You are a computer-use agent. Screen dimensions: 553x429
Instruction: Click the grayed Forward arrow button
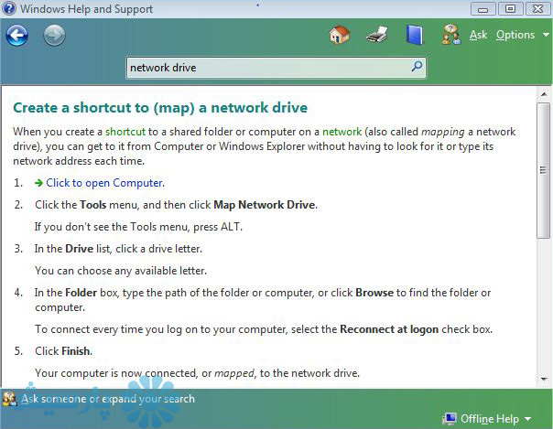pyautogui.click(x=54, y=36)
